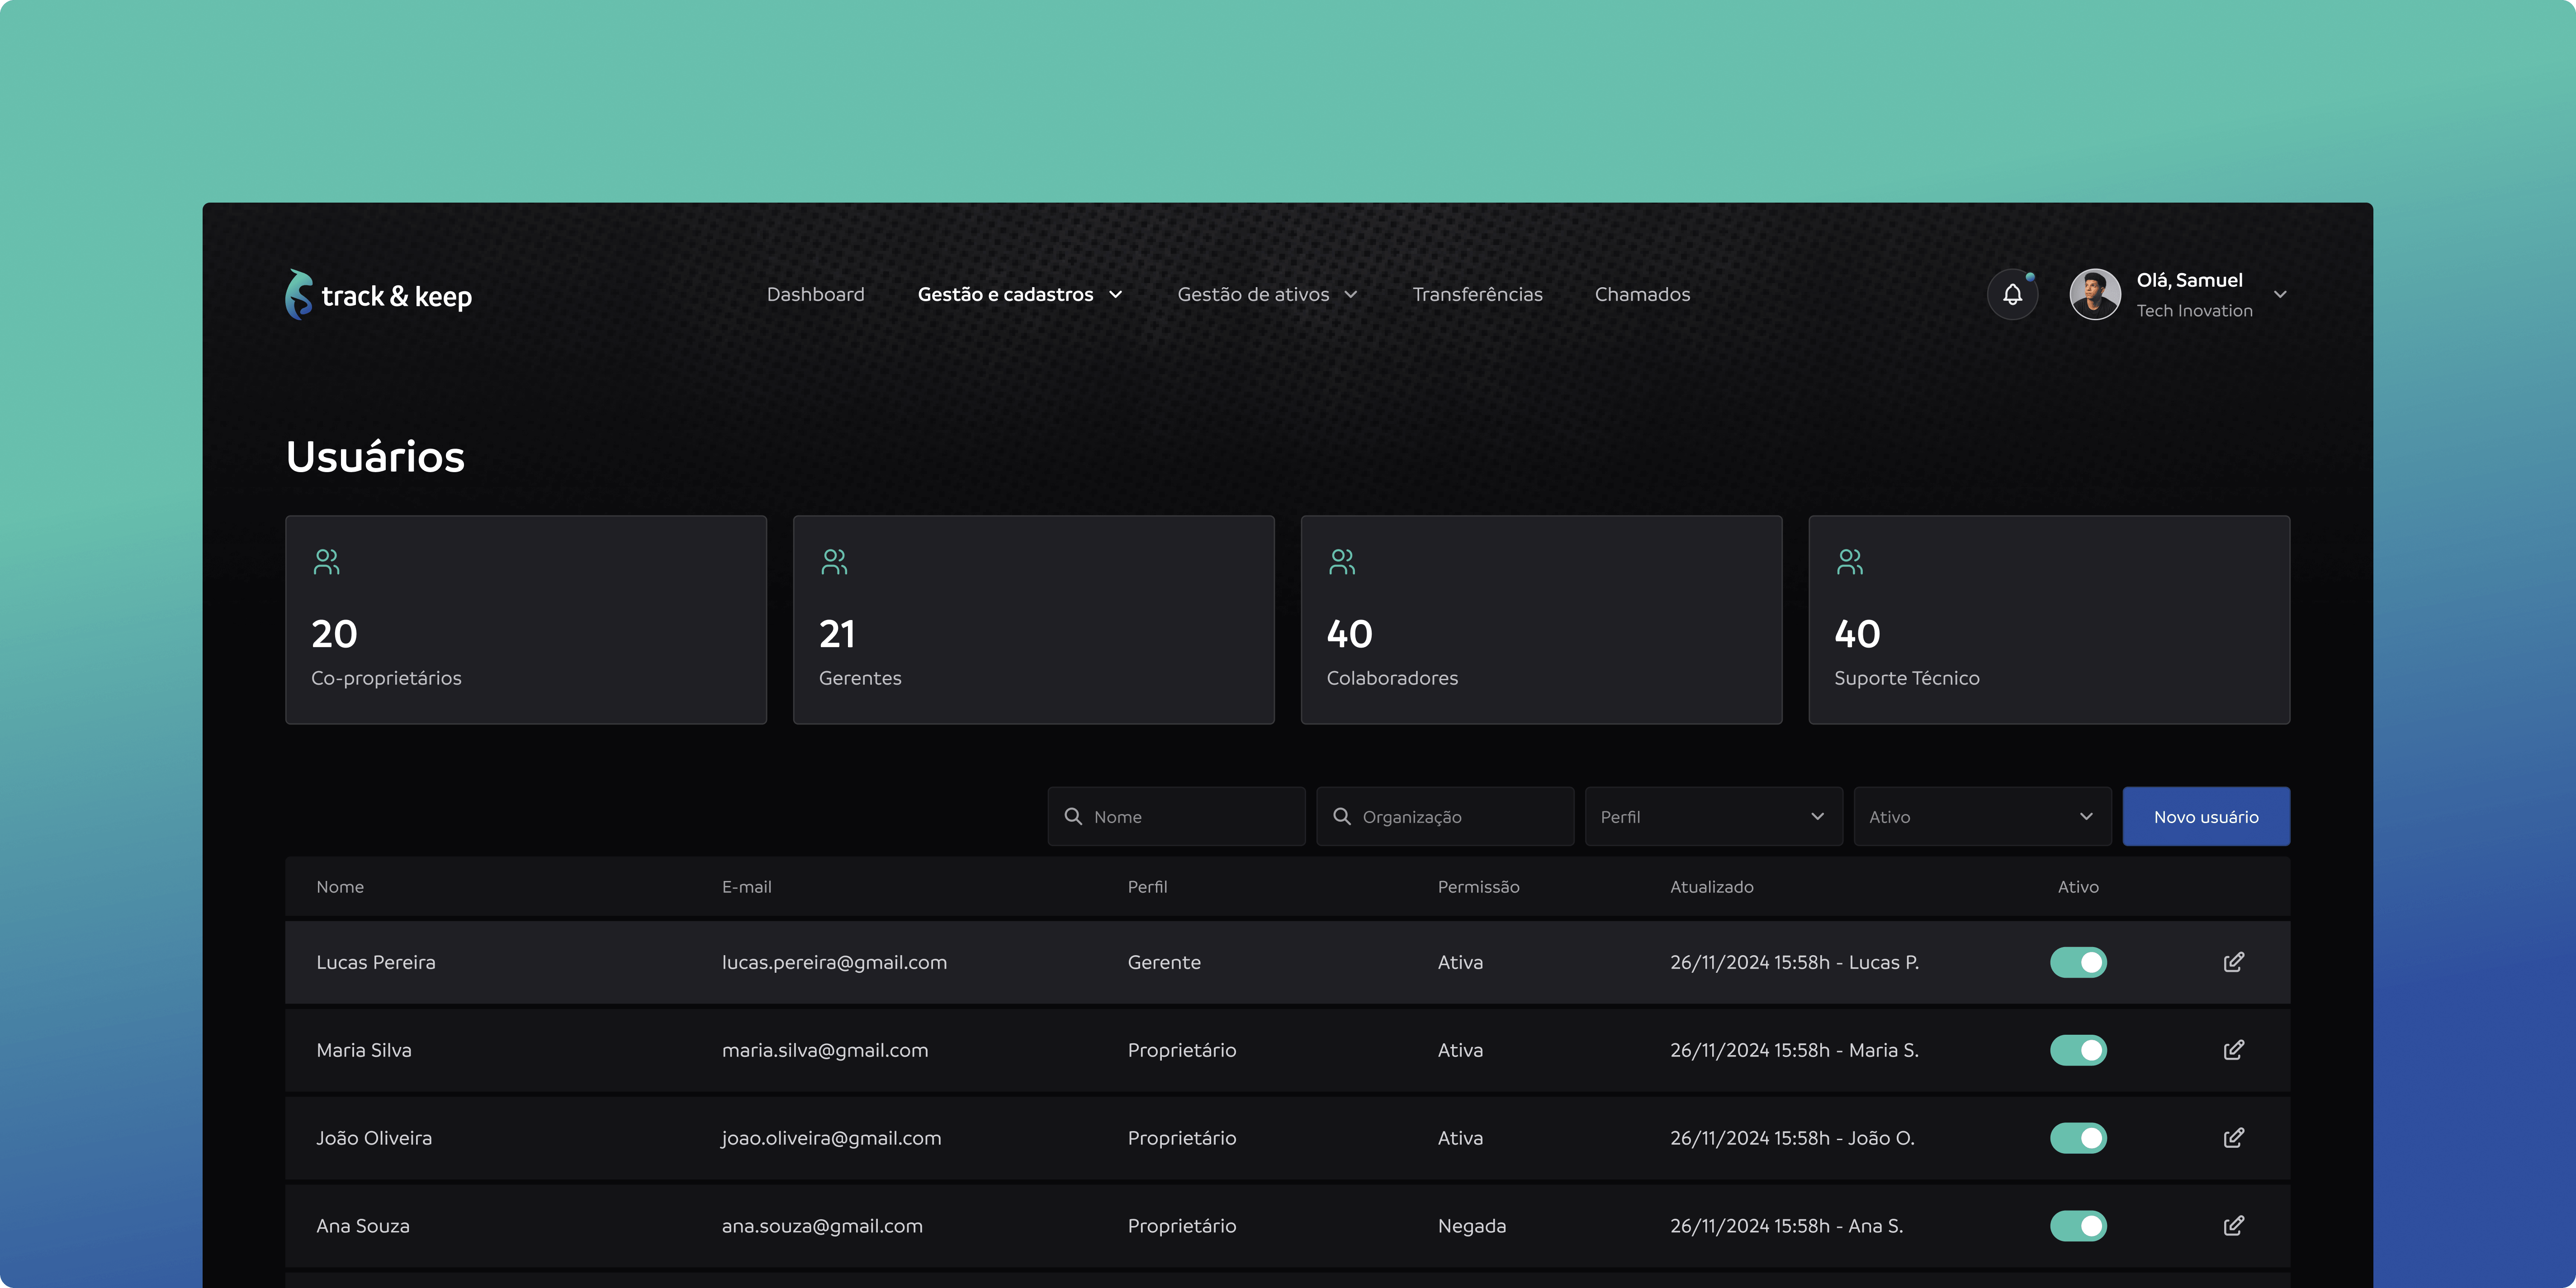Click the Novo usuário button
The image size is (2576, 1288).
pyautogui.click(x=2206, y=816)
